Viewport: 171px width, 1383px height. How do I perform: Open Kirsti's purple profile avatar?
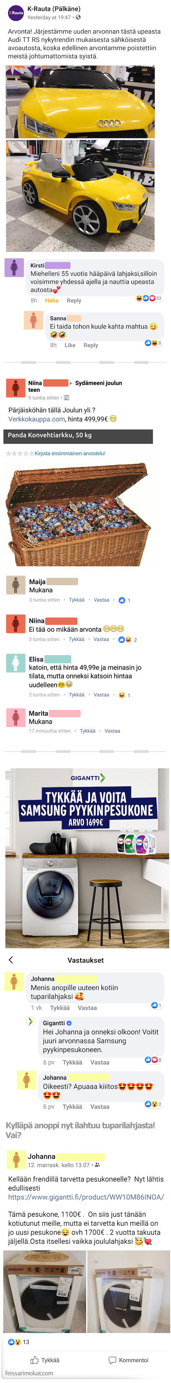pyautogui.click(x=14, y=267)
